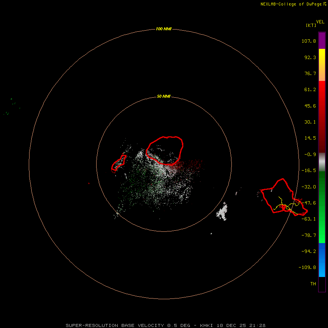Click the super-resolution base velocity caption
This screenshot has height=328, width=328.
coord(165,325)
